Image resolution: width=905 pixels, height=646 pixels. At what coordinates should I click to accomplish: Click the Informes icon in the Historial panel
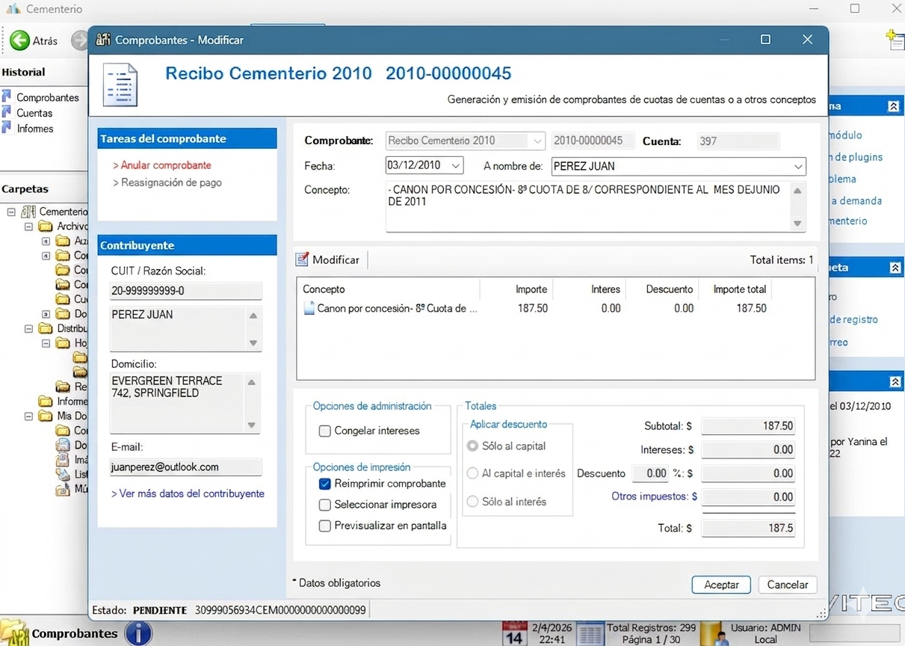[x=7, y=129]
